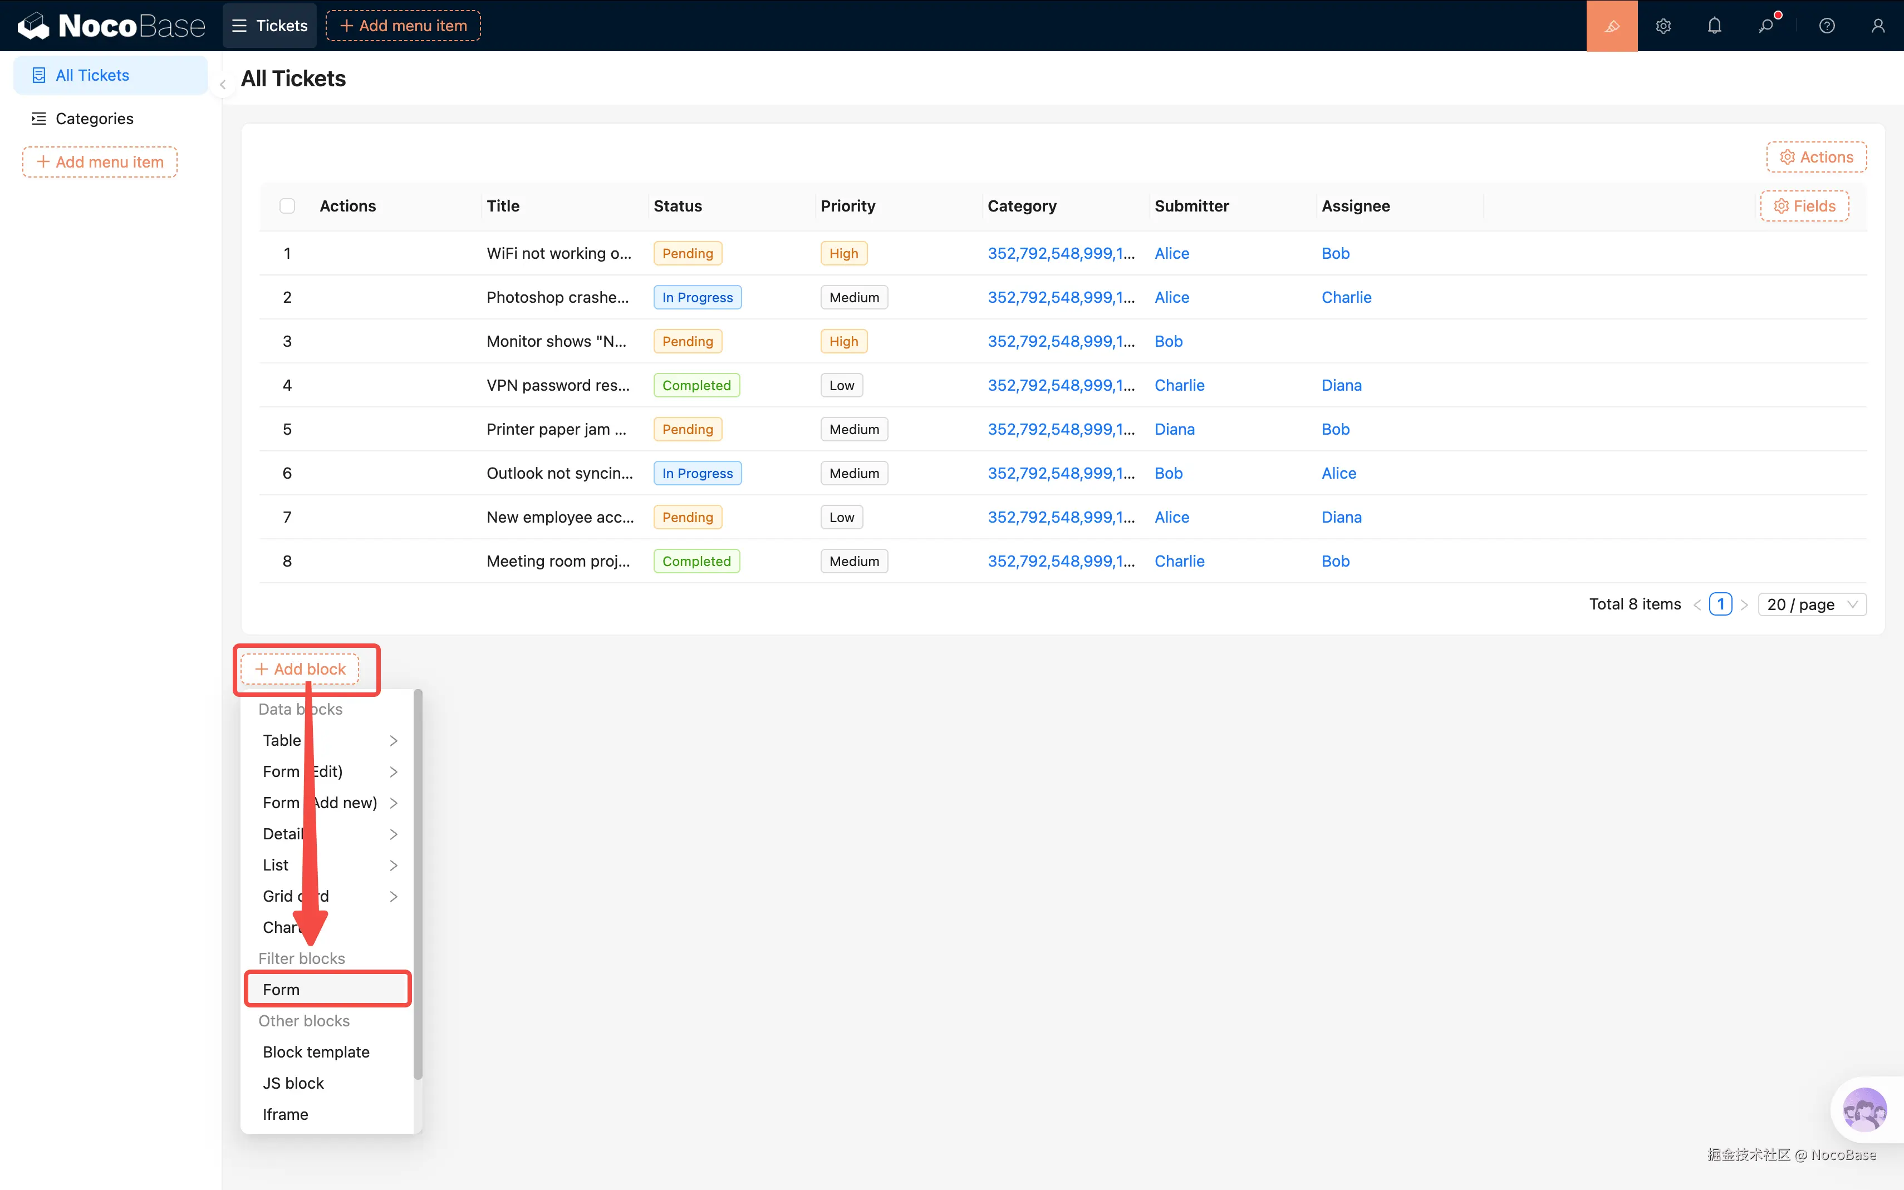The width and height of the screenshot is (1904, 1190).
Task: Choose JS block from the menu
Action: pyautogui.click(x=293, y=1083)
